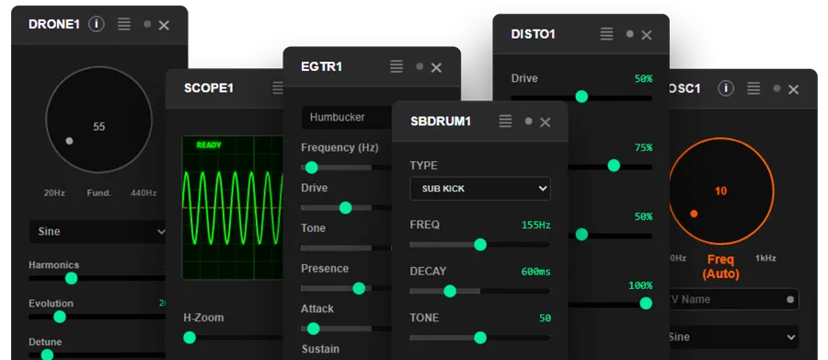Click the SBDRUM1 TONE slider handle
The width and height of the screenshot is (828, 360).
(480, 337)
